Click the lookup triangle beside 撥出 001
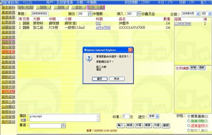212x135 pixels. (90, 14)
